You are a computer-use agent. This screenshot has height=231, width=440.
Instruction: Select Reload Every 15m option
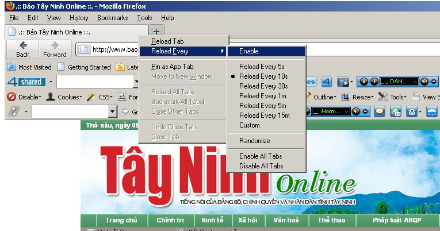coord(266,115)
